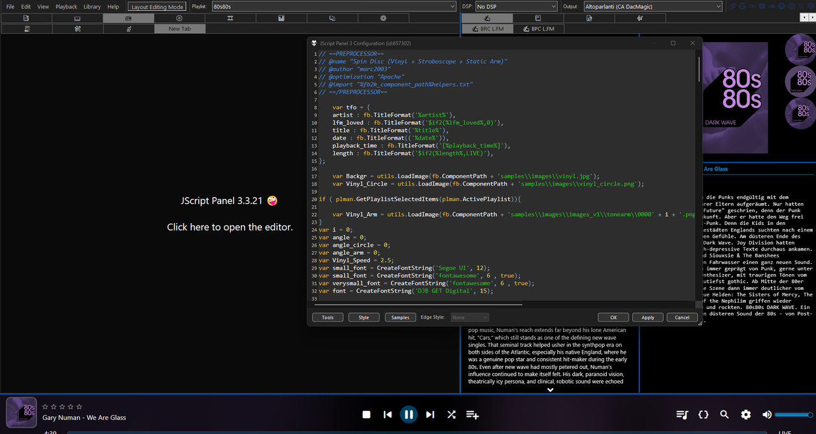Click the Apply button

pyautogui.click(x=648, y=317)
